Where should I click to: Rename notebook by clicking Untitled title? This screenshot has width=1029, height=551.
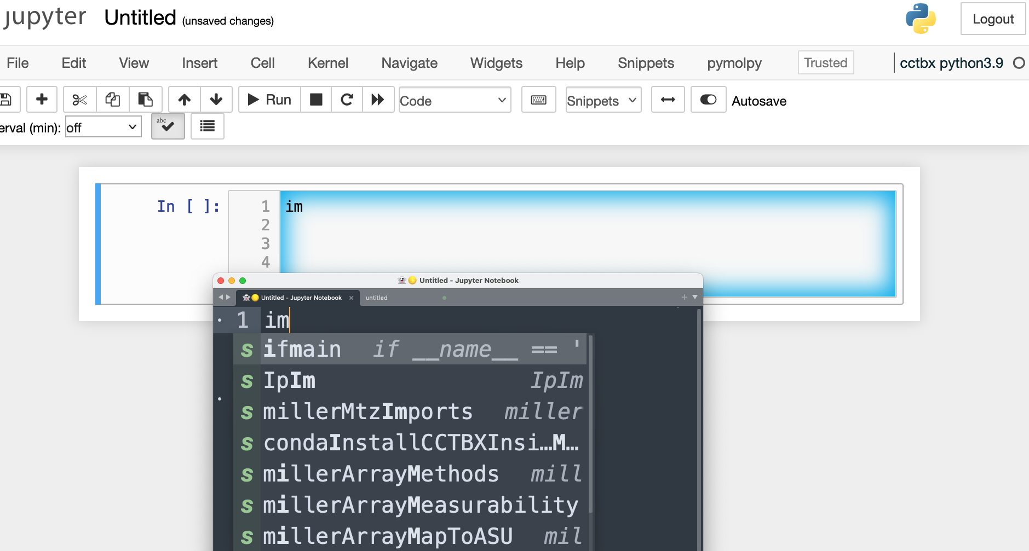click(140, 18)
